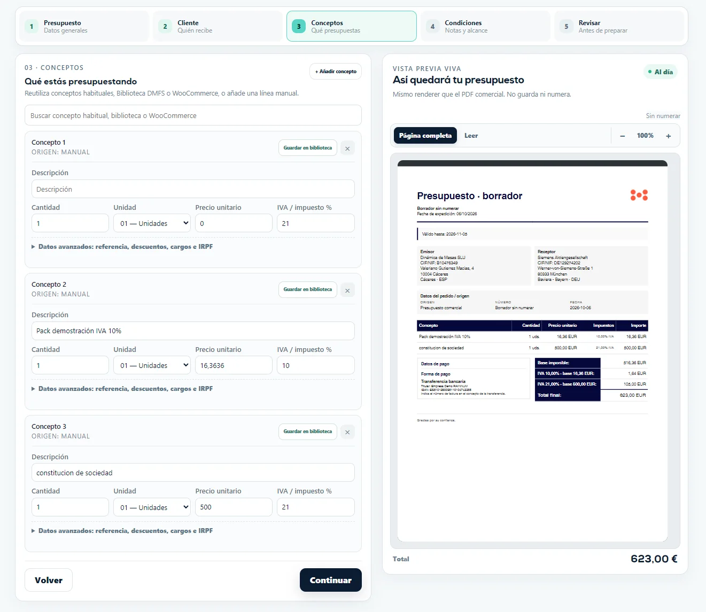Save Concepto 2 with Guardar en biblioteca

(308, 289)
